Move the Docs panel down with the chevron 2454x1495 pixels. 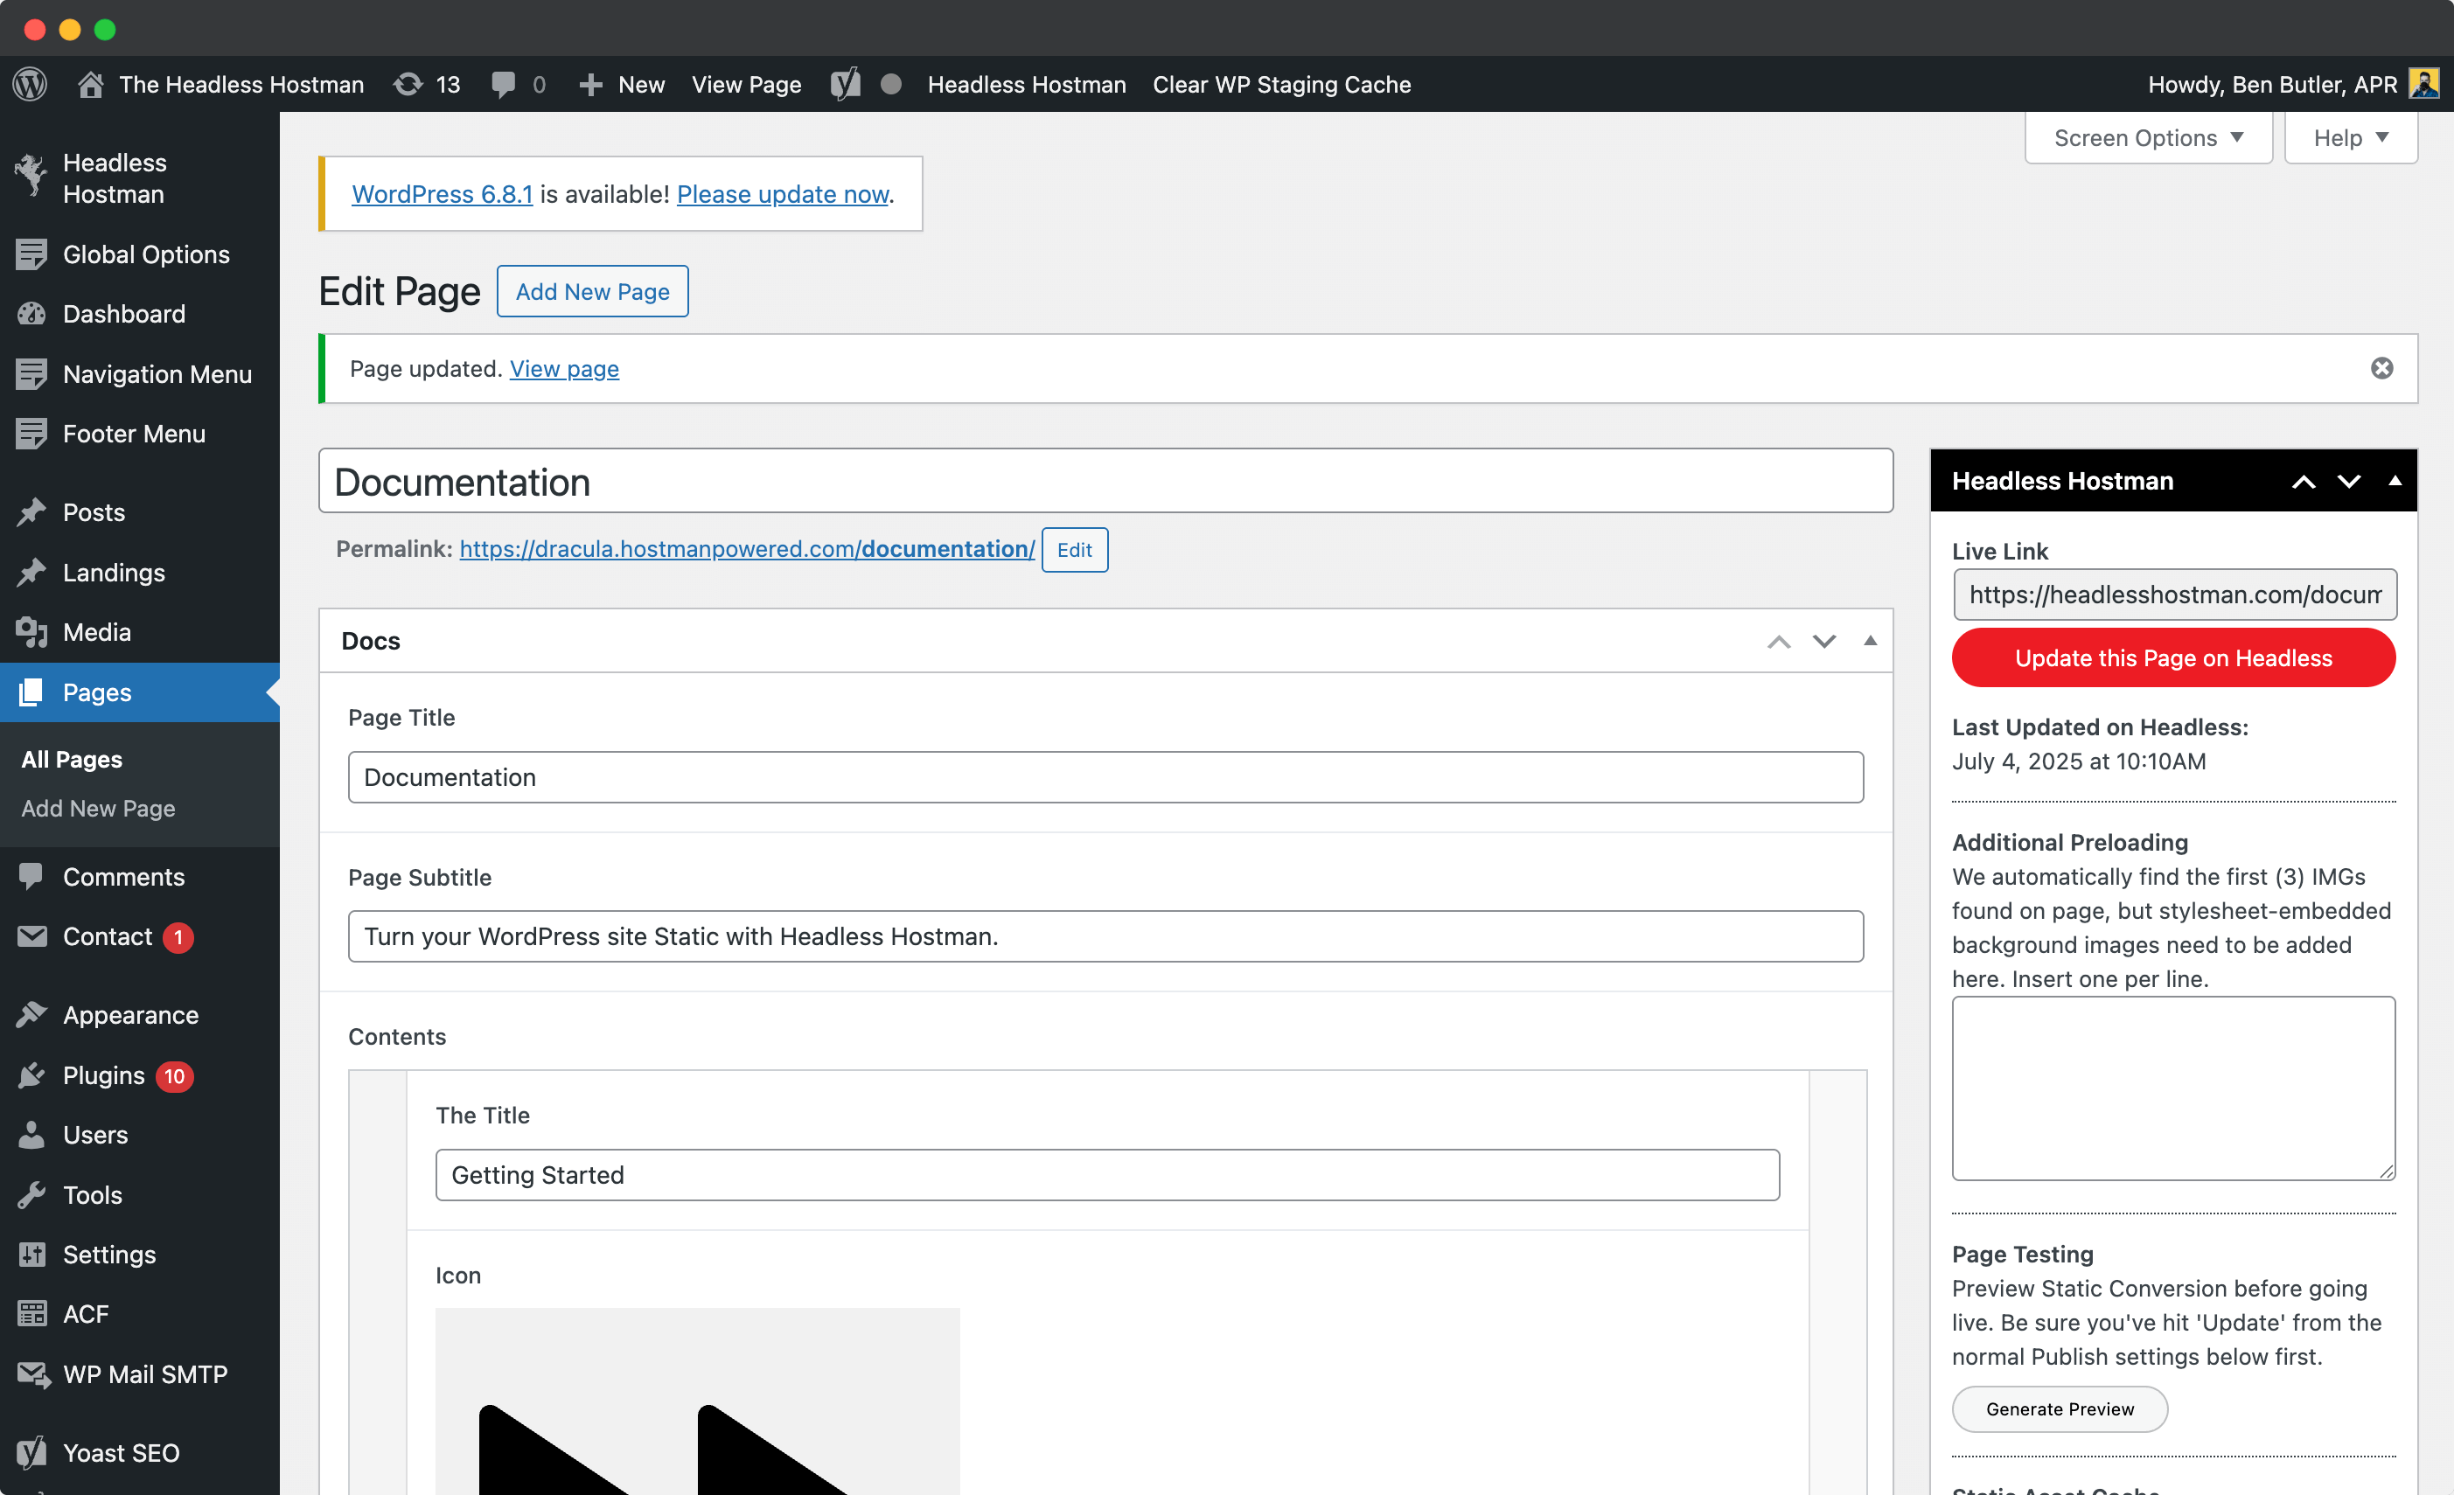(x=1824, y=641)
